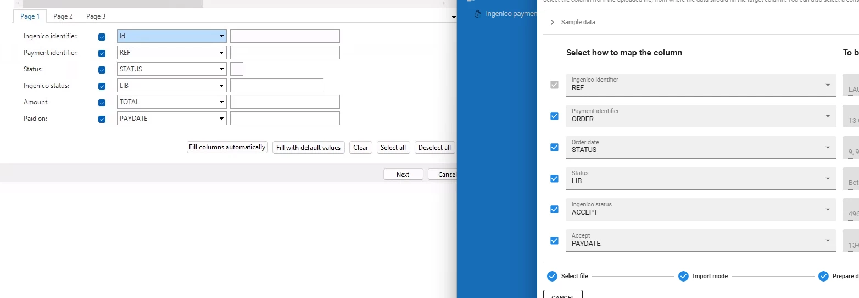This screenshot has width=859, height=298.
Task: Toggle left-panel Paid on checkbox
Action: click(x=102, y=119)
